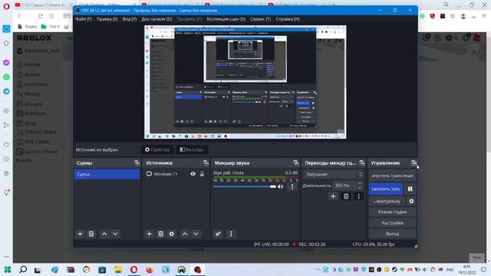
Task: Open advanced audio settings gear in mixer
Action: click(x=218, y=234)
